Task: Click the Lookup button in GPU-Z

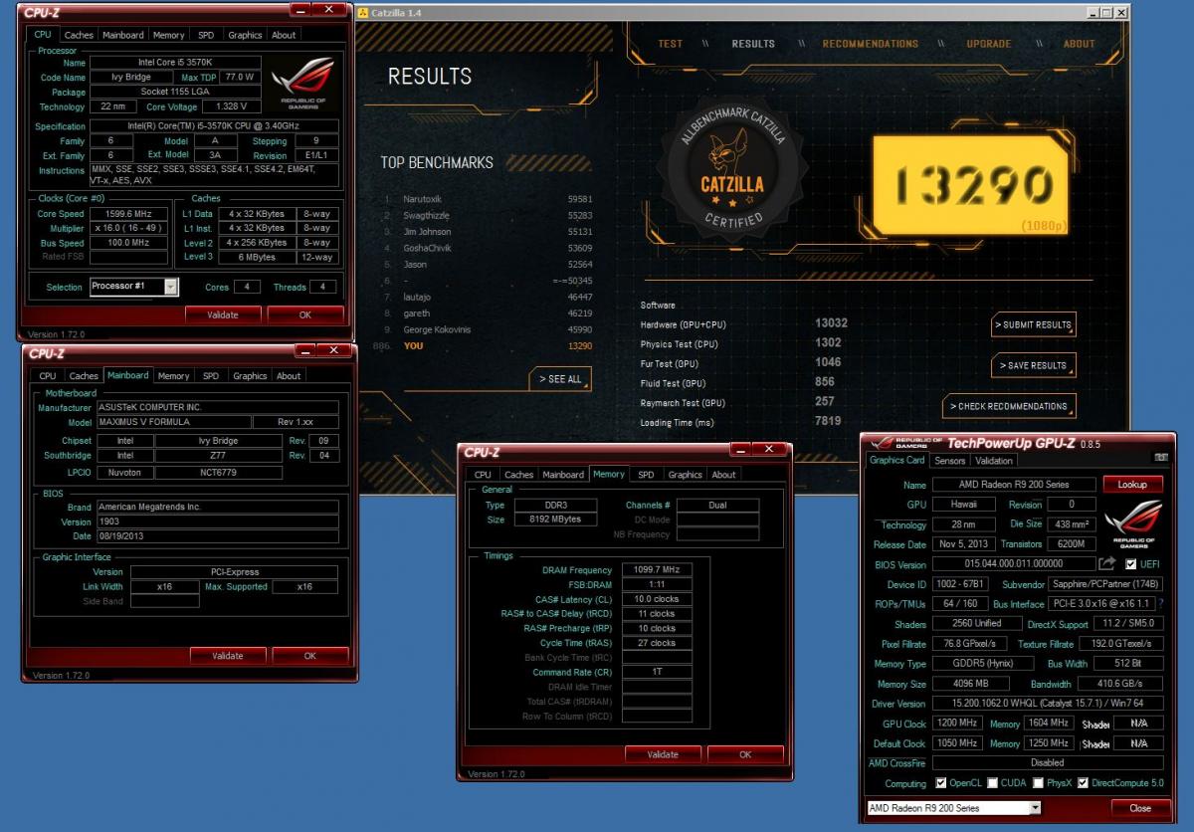Action: (x=1132, y=485)
